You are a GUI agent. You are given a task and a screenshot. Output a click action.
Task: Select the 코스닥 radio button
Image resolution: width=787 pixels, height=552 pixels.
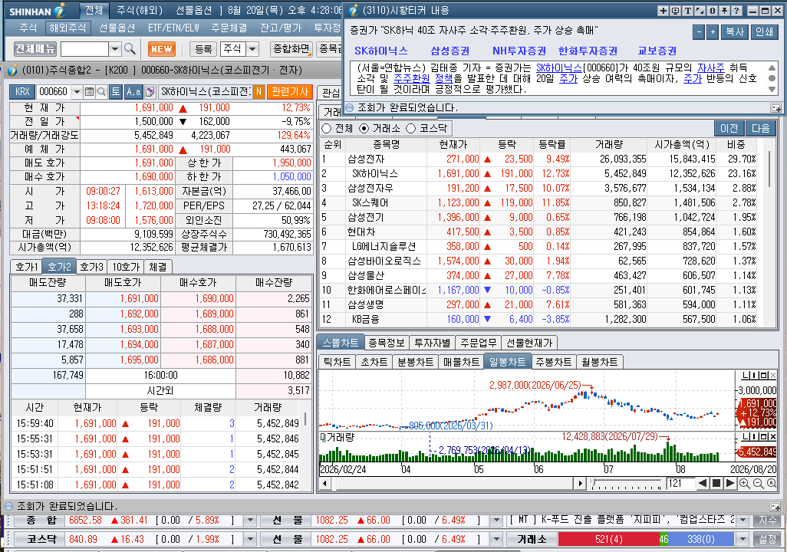(410, 129)
